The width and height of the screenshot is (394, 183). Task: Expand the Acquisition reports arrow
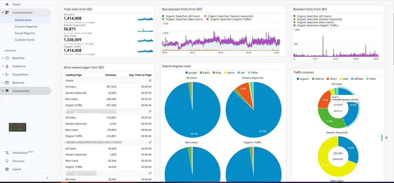click(3, 74)
